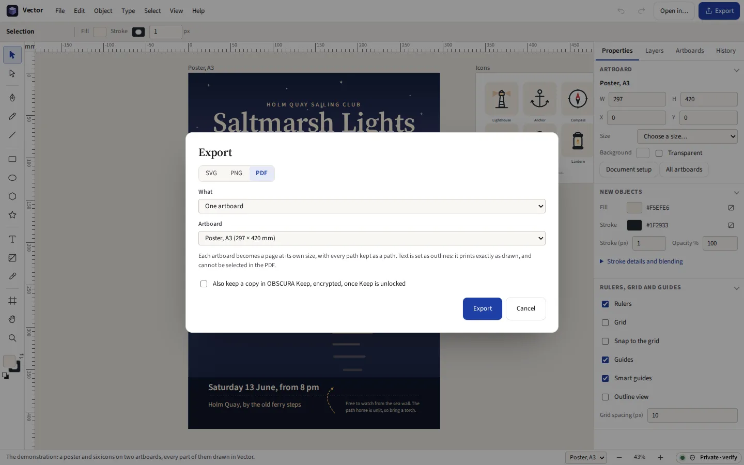The width and height of the screenshot is (744, 465).
Task: Select the PDF format tab
Action: (261, 173)
